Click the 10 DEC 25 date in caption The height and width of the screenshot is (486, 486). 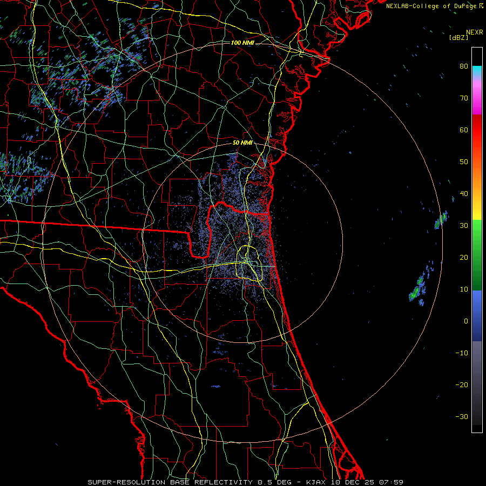pos(353,482)
